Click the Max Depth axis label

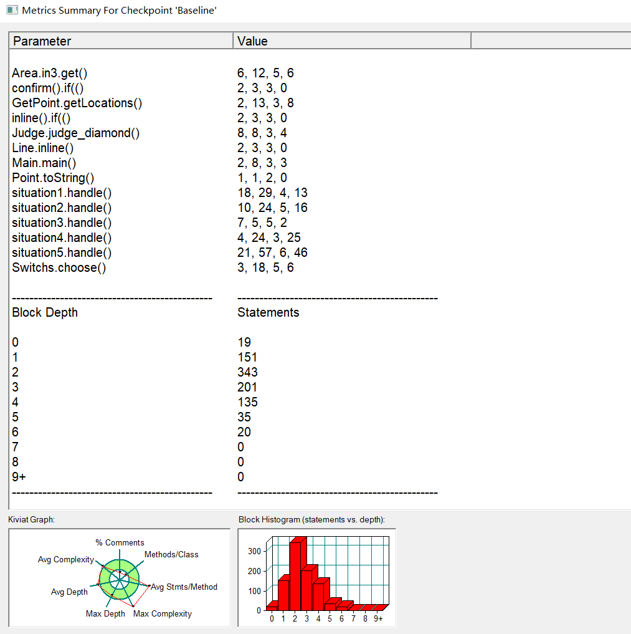point(105,614)
